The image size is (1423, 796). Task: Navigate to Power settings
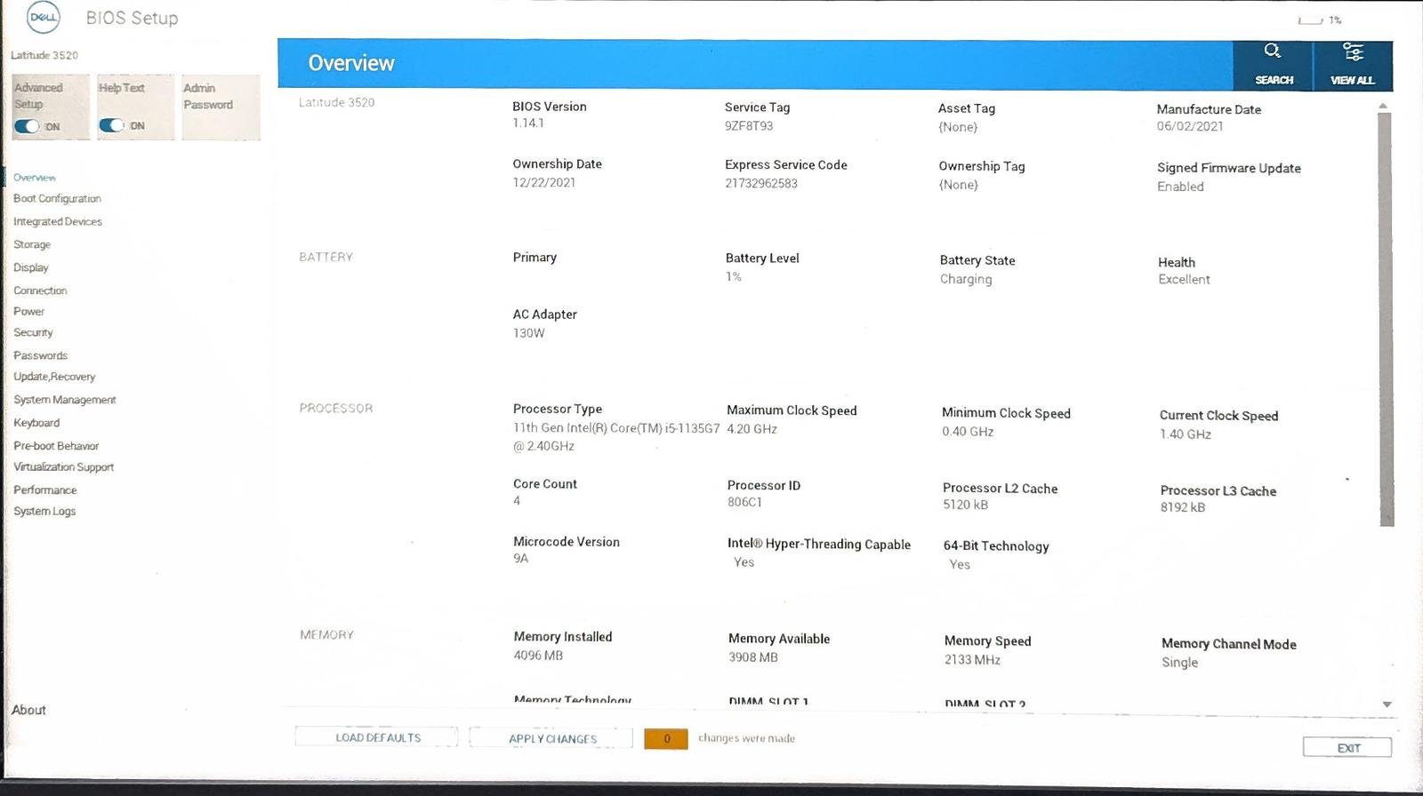tap(28, 312)
